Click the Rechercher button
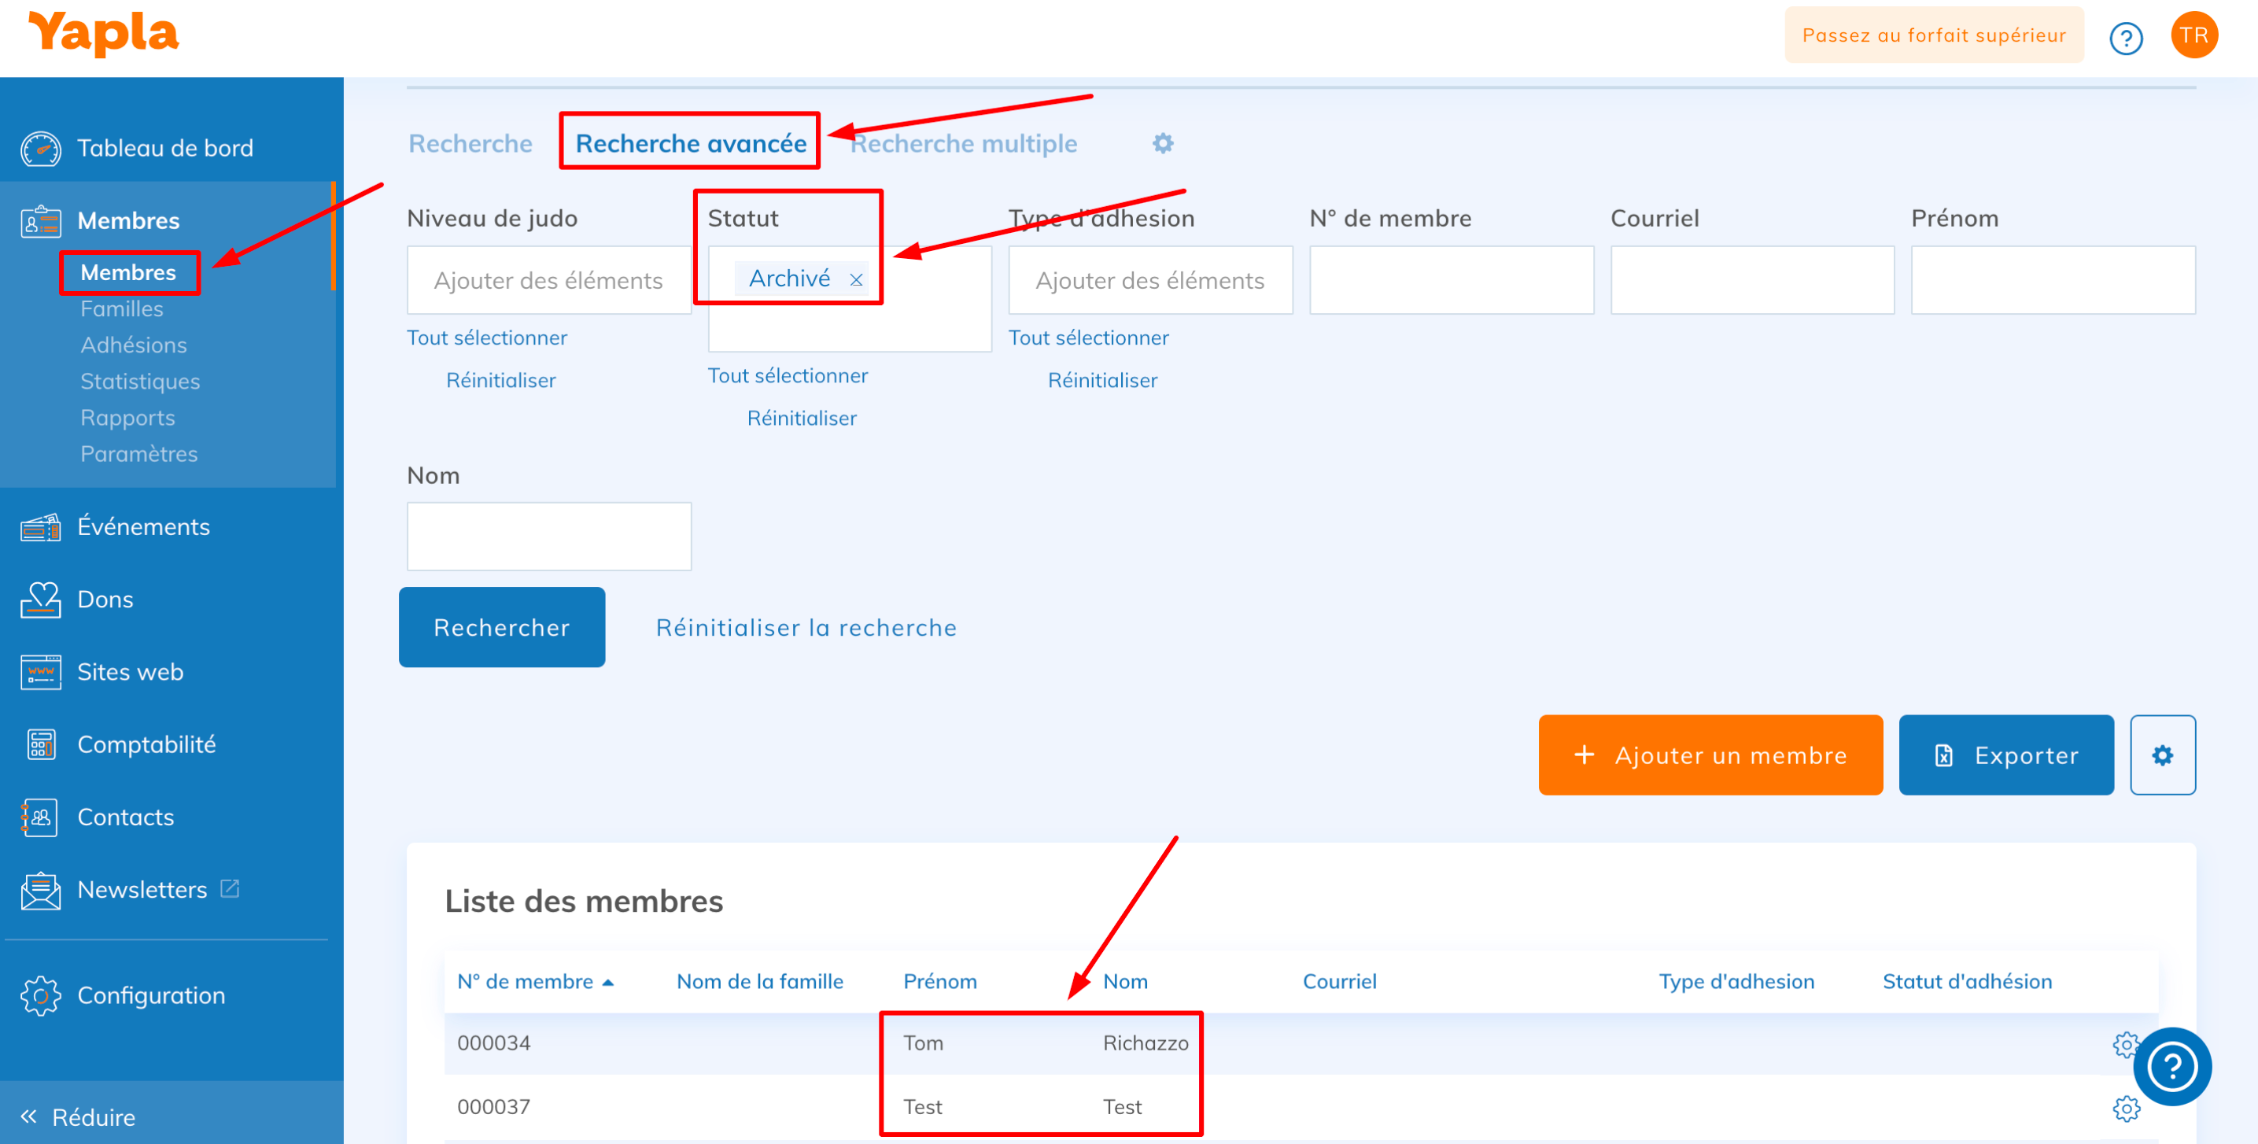 pyautogui.click(x=501, y=628)
